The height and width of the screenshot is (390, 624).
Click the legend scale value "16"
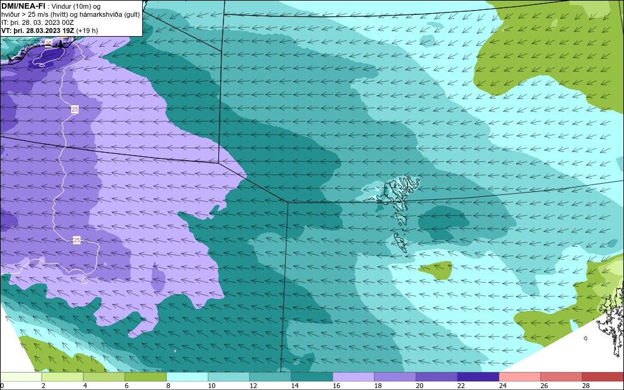[336, 386]
